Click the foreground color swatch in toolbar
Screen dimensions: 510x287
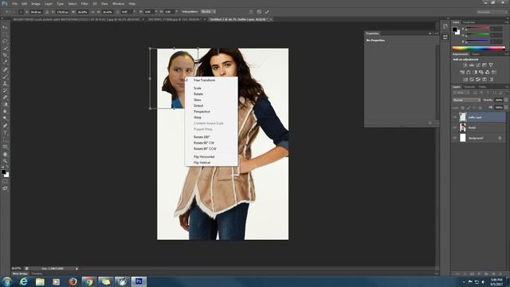(x=3, y=171)
